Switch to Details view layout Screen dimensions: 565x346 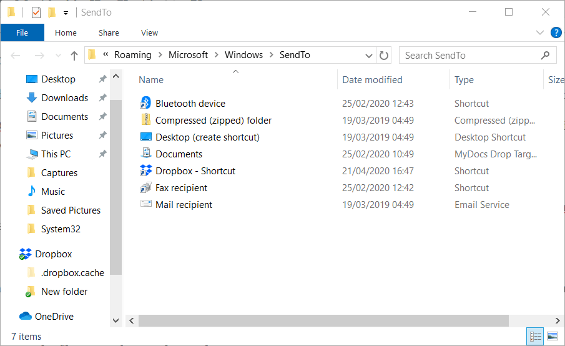click(x=536, y=337)
